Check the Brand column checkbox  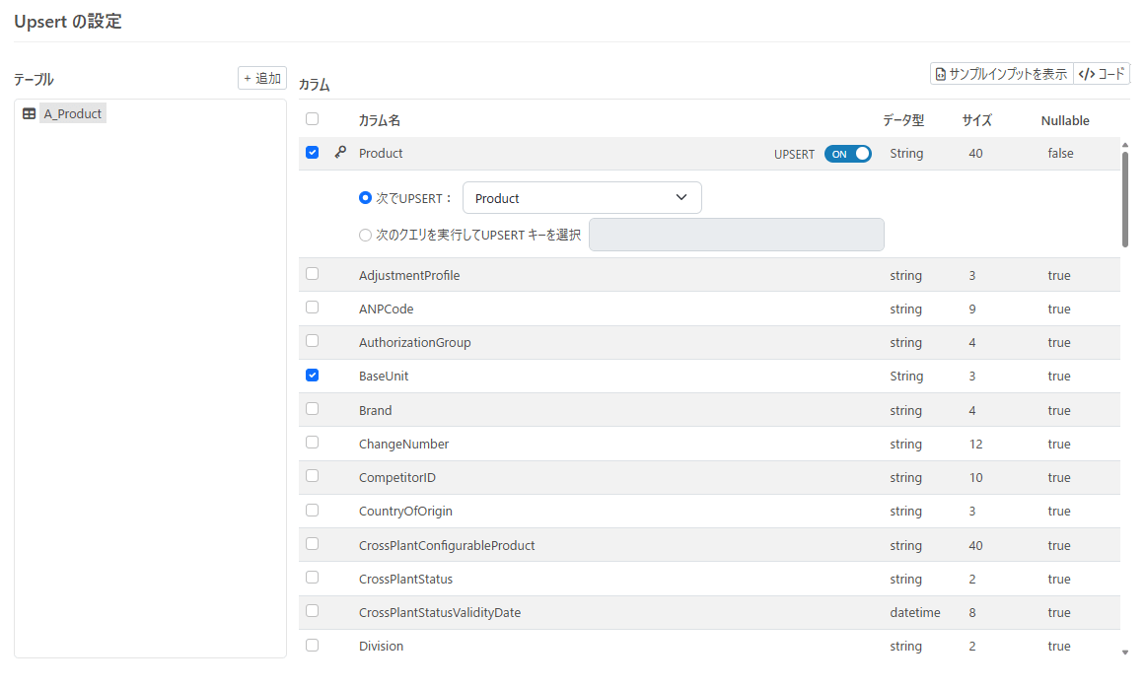tap(312, 409)
